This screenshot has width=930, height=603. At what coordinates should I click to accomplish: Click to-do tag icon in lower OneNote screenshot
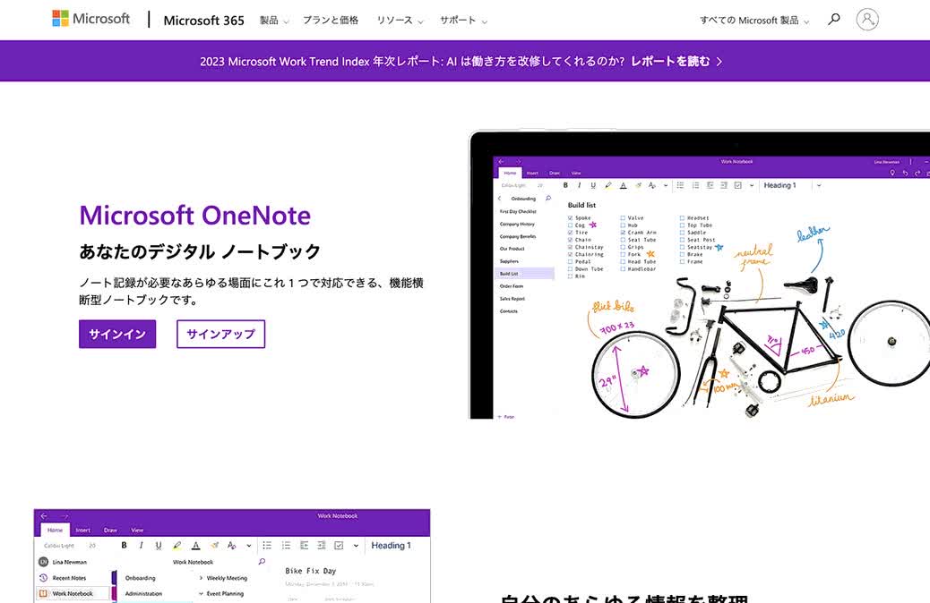(339, 545)
